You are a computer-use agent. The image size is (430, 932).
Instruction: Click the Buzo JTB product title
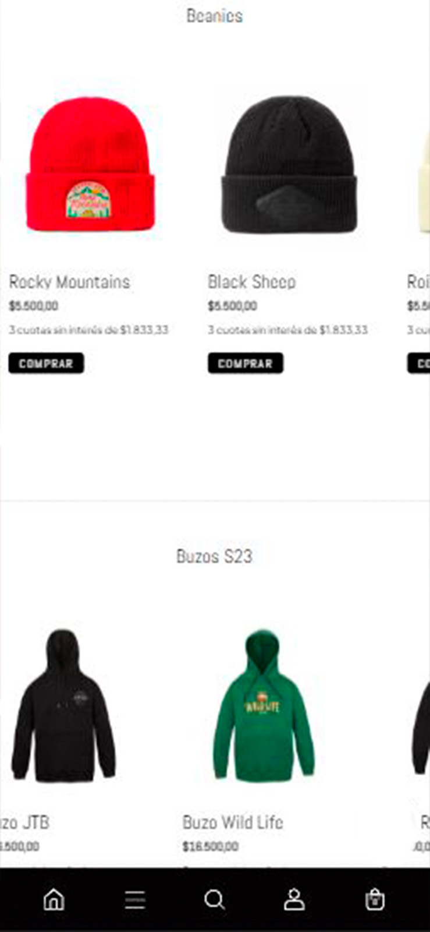(24, 822)
